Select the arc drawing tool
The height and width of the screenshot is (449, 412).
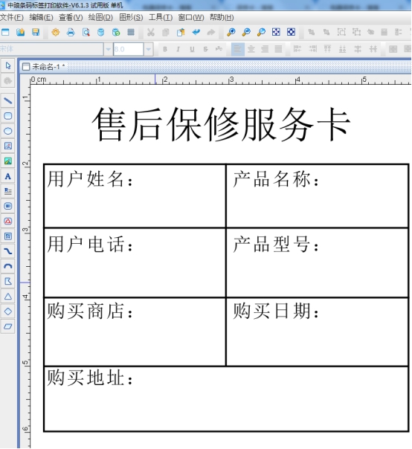(8, 266)
